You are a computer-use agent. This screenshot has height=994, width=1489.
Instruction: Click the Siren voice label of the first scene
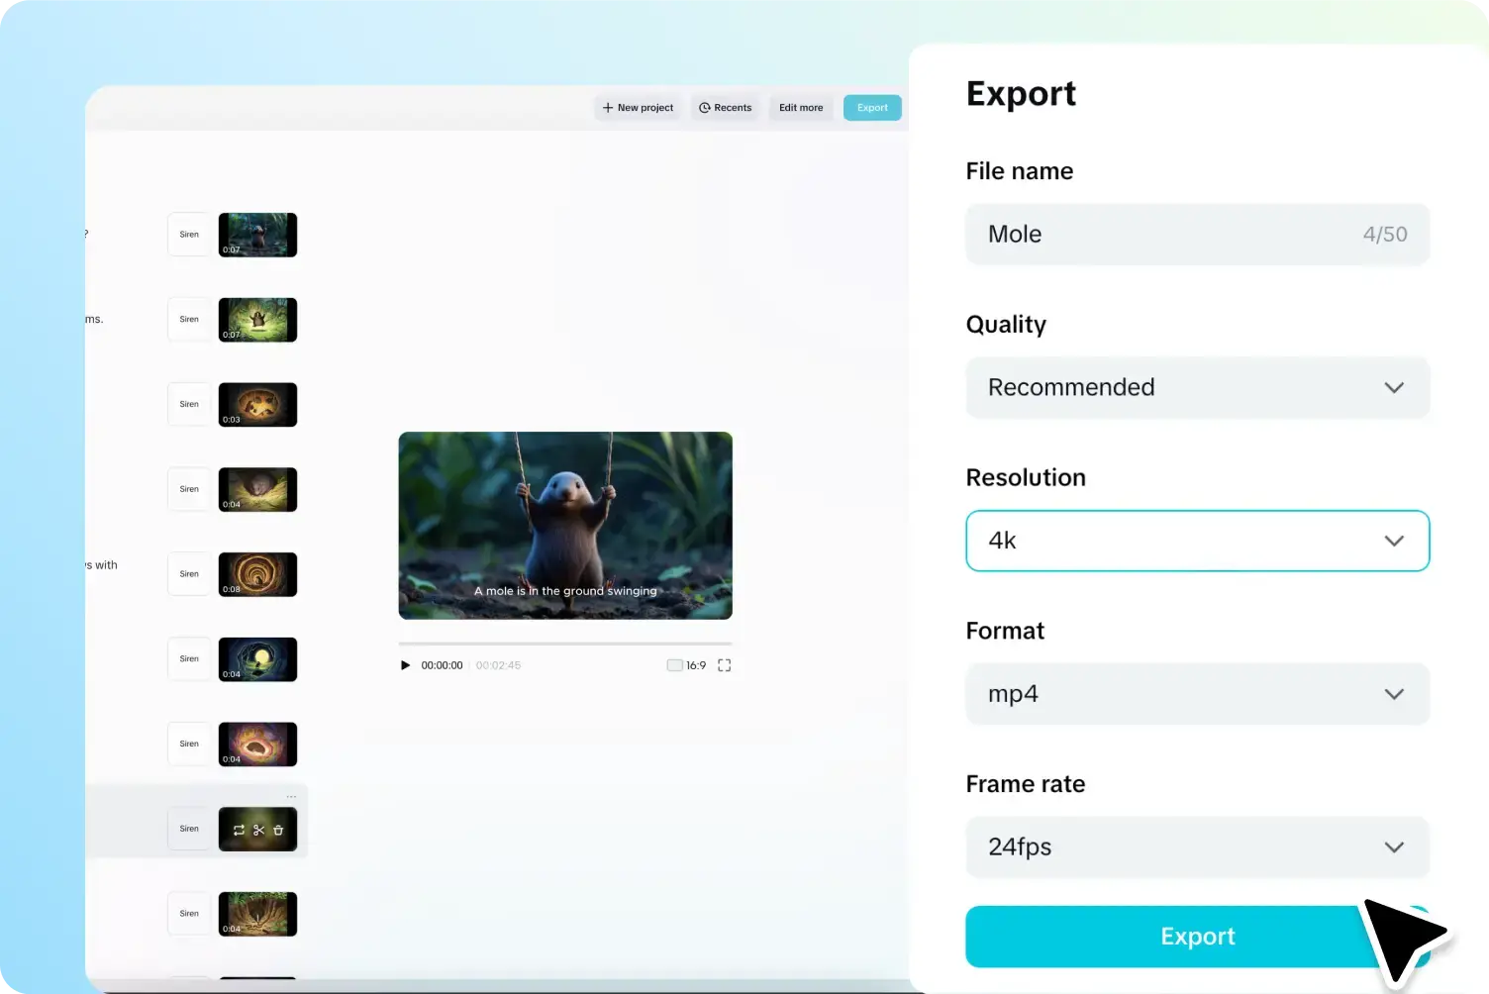[x=189, y=235]
